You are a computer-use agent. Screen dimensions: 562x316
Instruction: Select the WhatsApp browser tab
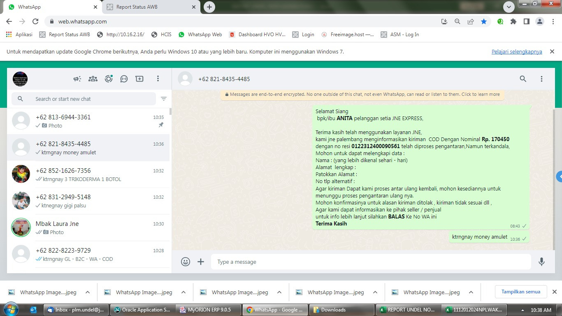tap(51, 7)
